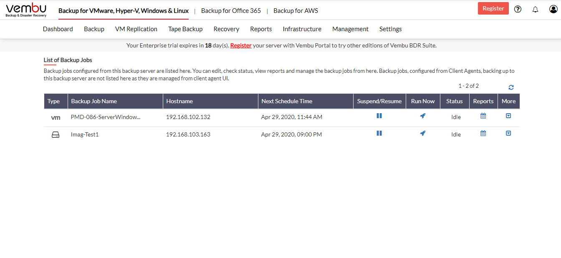Click the 1 - 2 of 2 pagination text
Viewport: 561px width, 258px height.
468,86
